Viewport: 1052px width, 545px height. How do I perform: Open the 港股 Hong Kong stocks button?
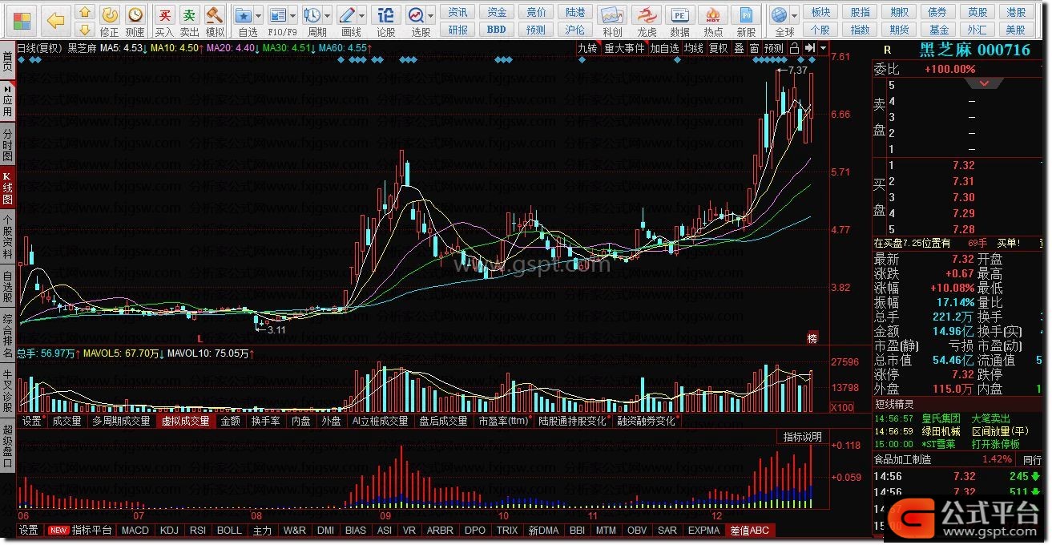click(1017, 13)
